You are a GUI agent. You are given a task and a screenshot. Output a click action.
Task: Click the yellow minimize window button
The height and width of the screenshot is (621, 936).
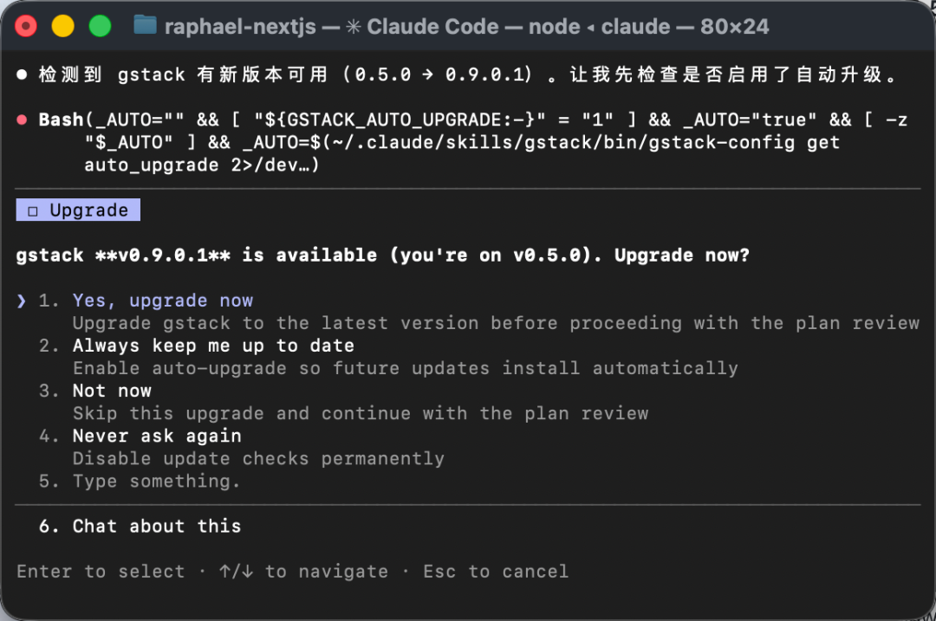(x=62, y=26)
